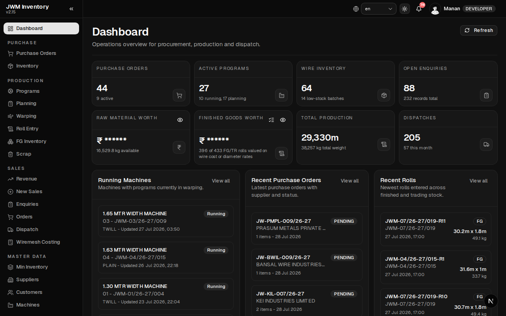Click the Wiremesh Costing sidebar icon

(11, 242)
